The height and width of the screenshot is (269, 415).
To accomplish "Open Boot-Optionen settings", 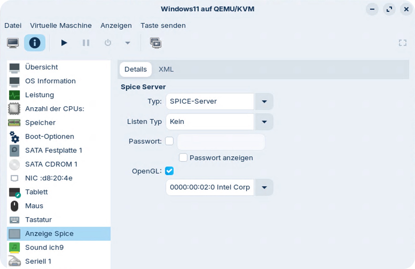I will pyautogui.click(x=50, y=136).
